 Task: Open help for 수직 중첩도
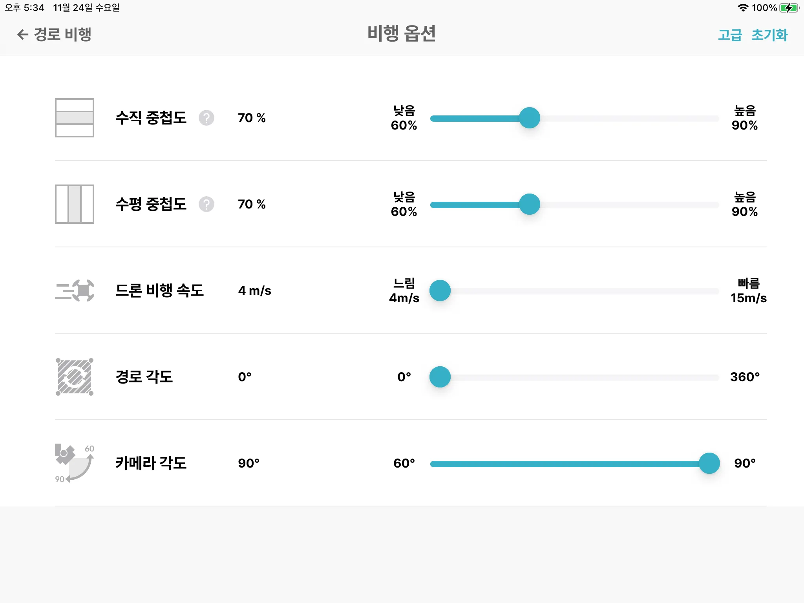pyautogui.click(x=206, y=118)
